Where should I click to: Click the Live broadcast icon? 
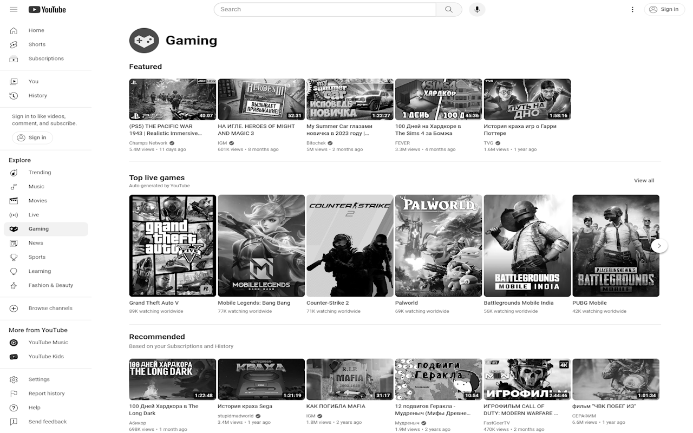[14, 215]
